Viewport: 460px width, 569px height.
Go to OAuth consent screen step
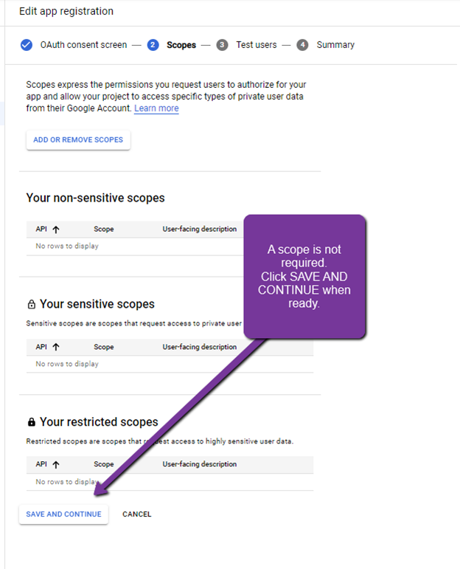(83, 45)
